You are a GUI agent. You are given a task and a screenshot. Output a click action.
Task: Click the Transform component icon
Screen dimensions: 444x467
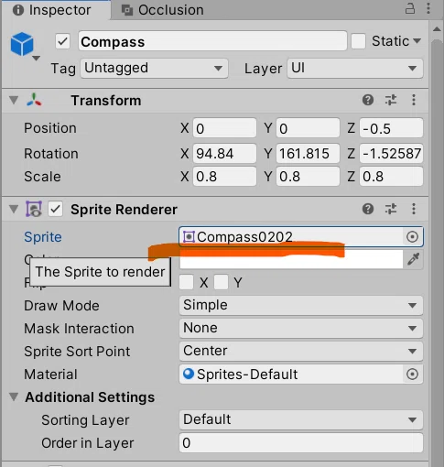34,100
